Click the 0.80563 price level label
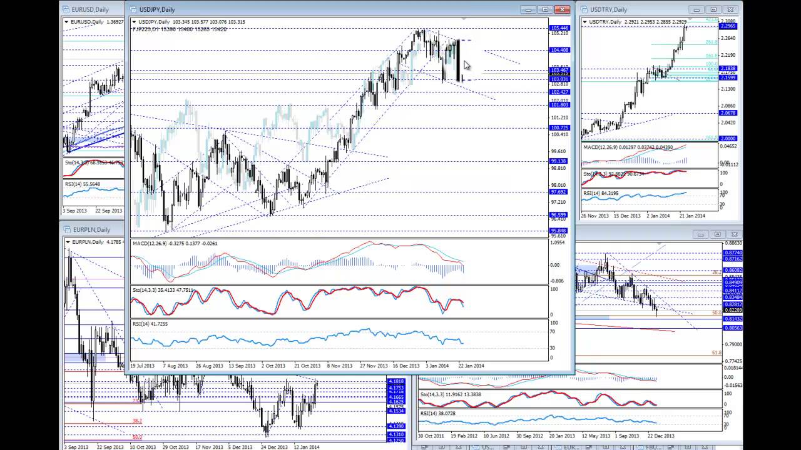Image resolution: width=801 pixels, height=450 pixels. [x=733, y=328]
